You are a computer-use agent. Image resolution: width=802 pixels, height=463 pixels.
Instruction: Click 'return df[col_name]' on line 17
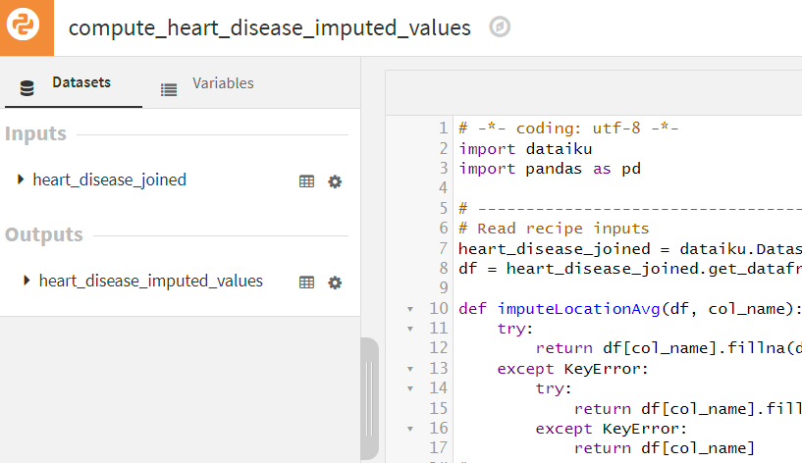665,448
